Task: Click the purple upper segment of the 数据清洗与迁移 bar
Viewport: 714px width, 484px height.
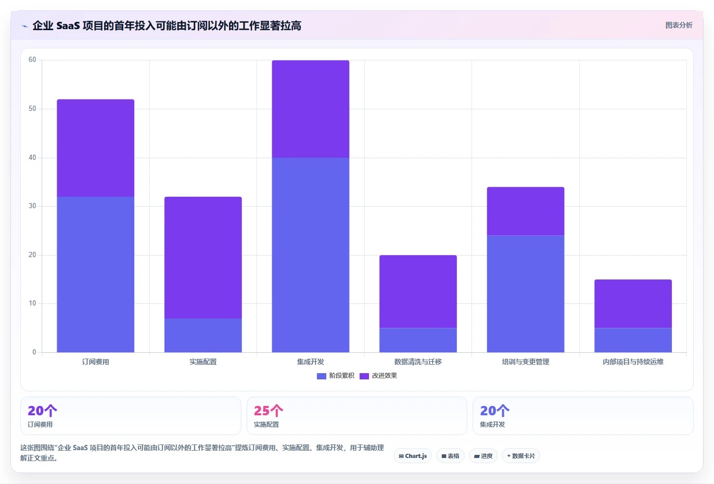Action: tap(418, 291)
